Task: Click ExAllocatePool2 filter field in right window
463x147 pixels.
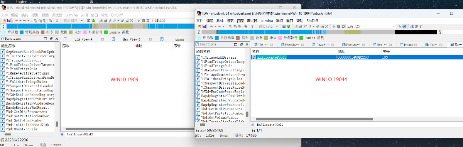Action: (x=359, y=125)
